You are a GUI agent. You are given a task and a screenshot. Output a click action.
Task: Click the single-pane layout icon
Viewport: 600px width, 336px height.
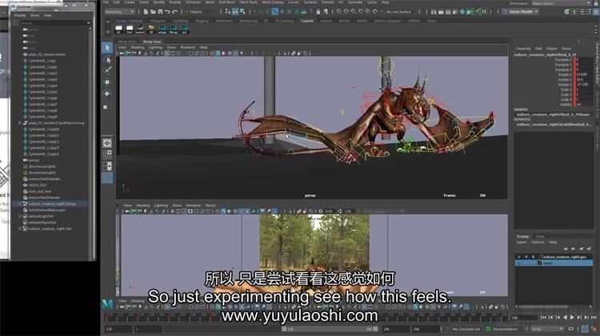coord(107,143)
